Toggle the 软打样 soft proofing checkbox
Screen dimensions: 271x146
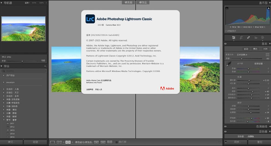[x=117, y=142]
